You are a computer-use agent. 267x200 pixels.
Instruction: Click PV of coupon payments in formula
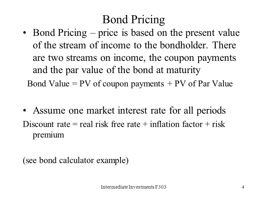[x=122, y=84]
